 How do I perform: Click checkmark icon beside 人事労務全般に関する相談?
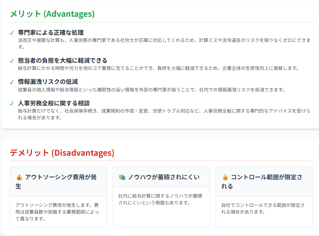(12, 103)
